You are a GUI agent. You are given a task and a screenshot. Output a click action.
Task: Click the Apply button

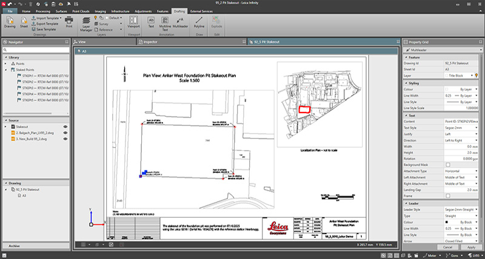click(470, 247)
